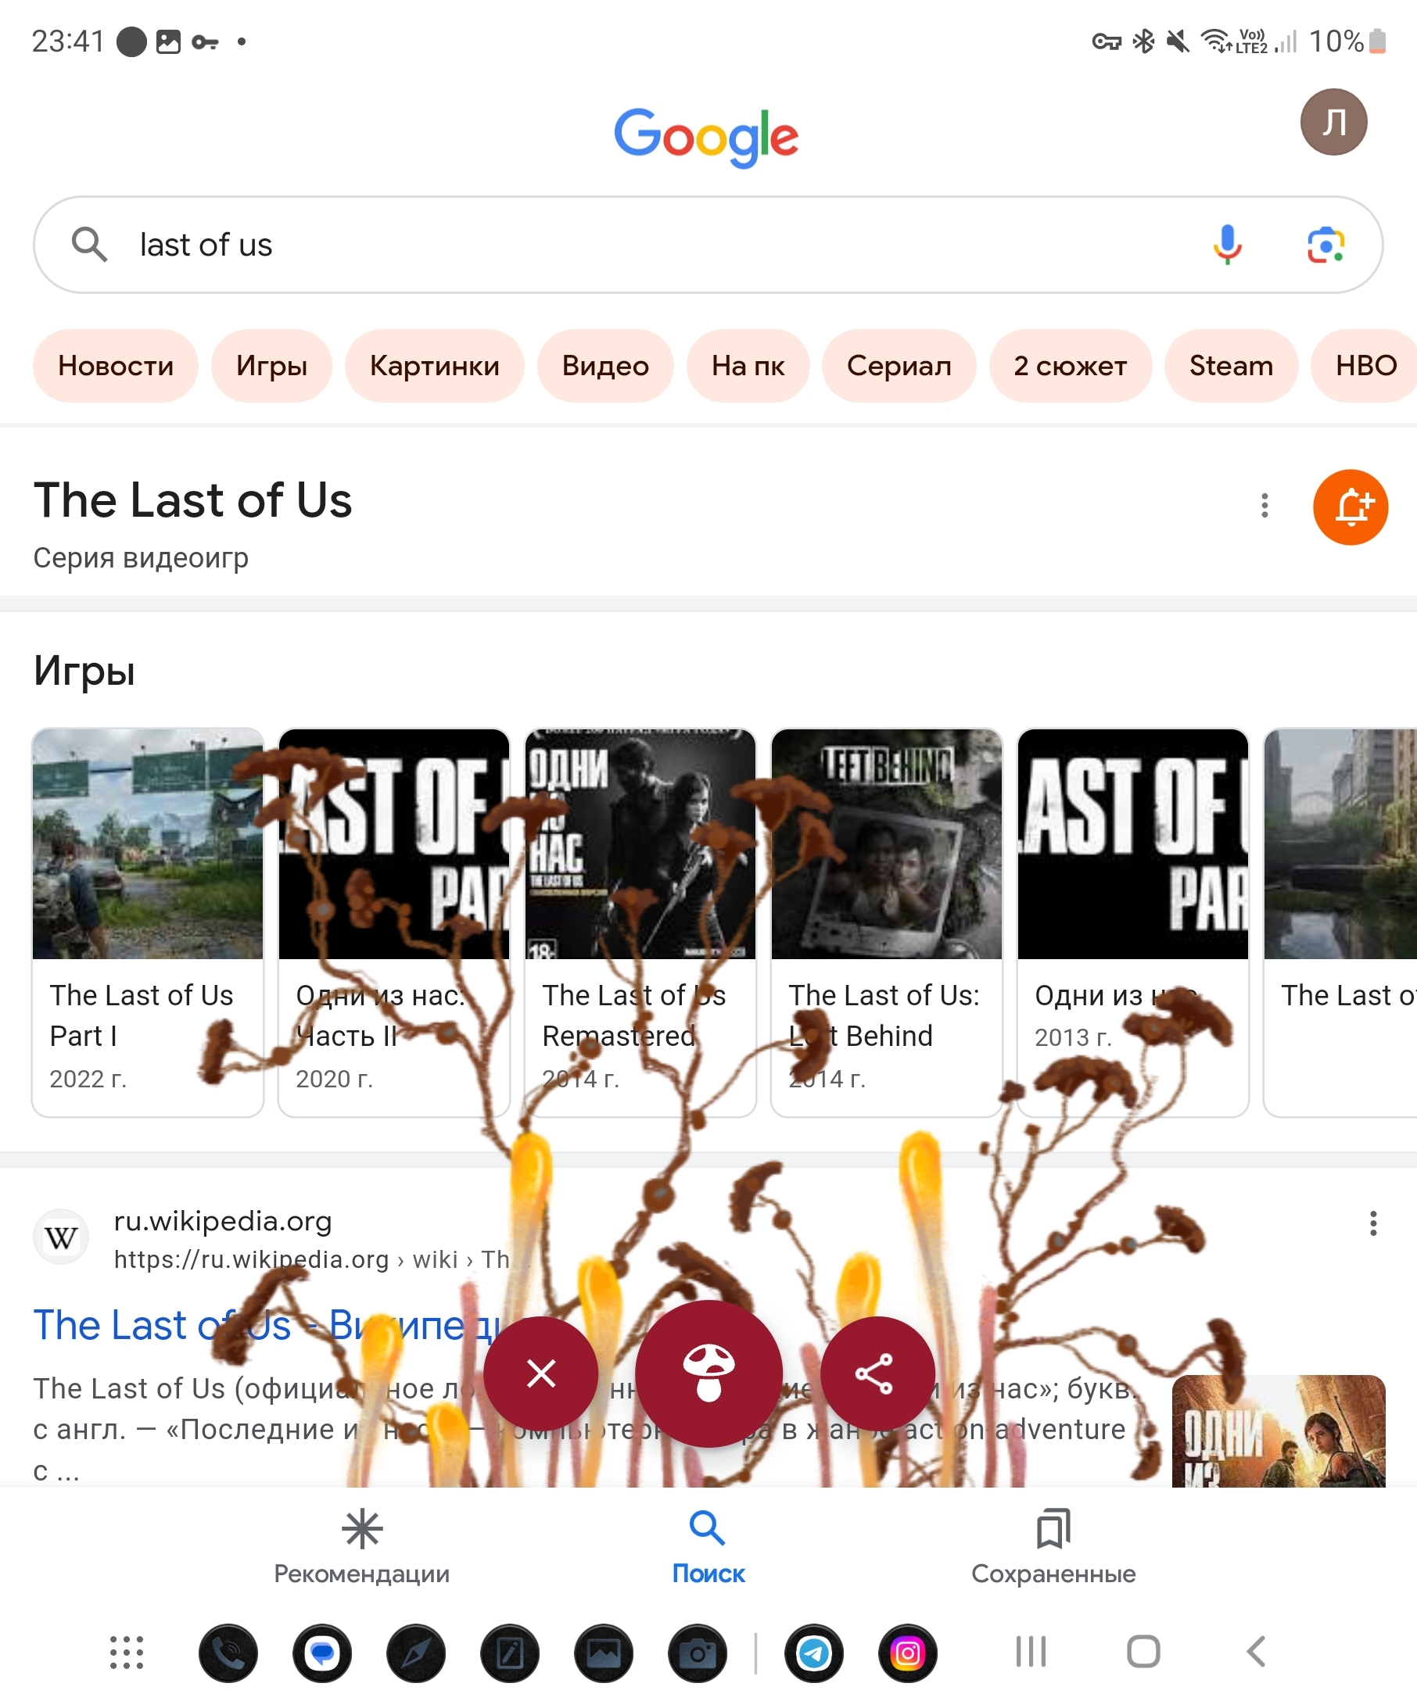This screenshot has width=1417, height=1701.
Task: Select the Steam filter chip
Action: click(1231, 365)
